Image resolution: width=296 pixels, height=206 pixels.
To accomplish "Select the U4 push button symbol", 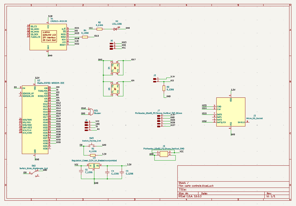I will click(115, 68).
